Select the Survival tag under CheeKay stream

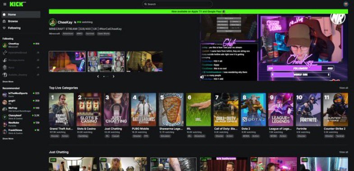click(x=90, y=34)
